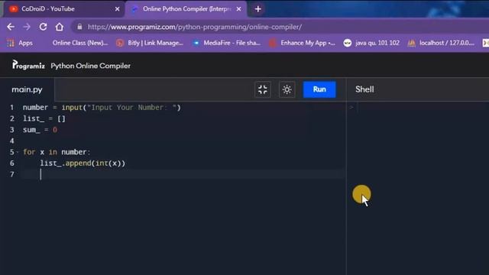Close the CoDroiD - YouTube tab
The image size is (489, 275).
click(117, 9)
